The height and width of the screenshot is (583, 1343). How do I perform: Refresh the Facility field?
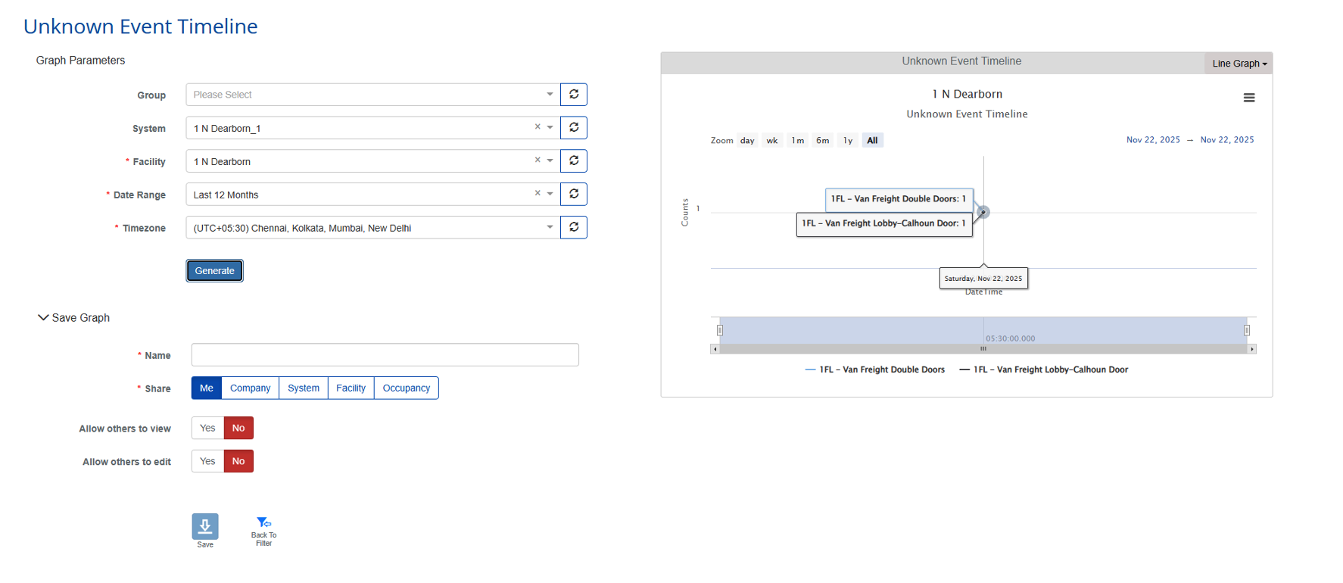pos(574,161)
